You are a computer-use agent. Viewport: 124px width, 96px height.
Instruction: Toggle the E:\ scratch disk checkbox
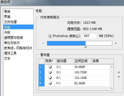pyautogui.click(x=50, y=78)
